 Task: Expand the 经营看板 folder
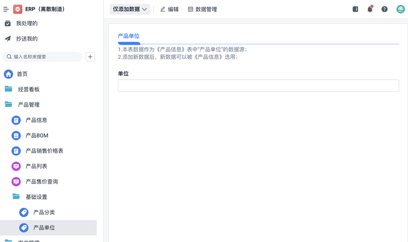point(28,90)
